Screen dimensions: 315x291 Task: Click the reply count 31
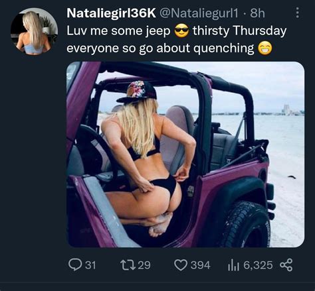pos(90,264)
